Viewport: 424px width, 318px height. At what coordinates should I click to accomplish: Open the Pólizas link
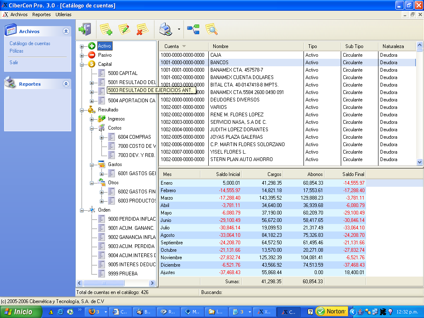click(x=17, y=51)
